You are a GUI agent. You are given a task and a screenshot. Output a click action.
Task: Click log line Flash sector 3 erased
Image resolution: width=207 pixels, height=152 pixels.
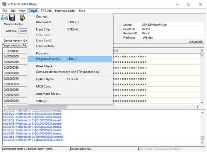[x=32, y=114]
